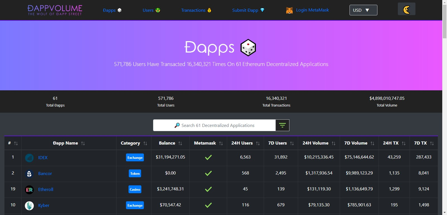Open the USD currency dropdown
Image resolution: width=447 pixels, height=215 pixels.
[x=363, y=10]
